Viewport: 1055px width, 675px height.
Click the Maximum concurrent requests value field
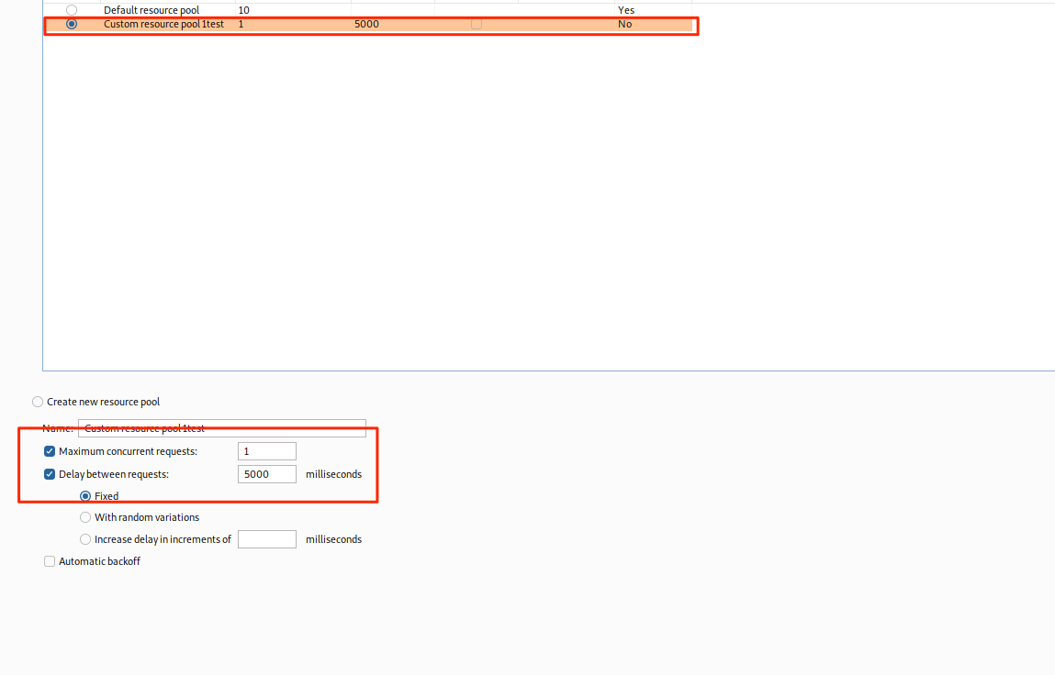[266, 451]
